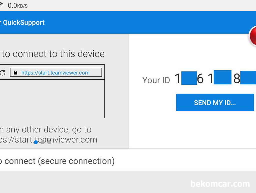The image size is (256, 193).
Task: Click the blank page area of browser illustration
Action: [x=52, y=99]
